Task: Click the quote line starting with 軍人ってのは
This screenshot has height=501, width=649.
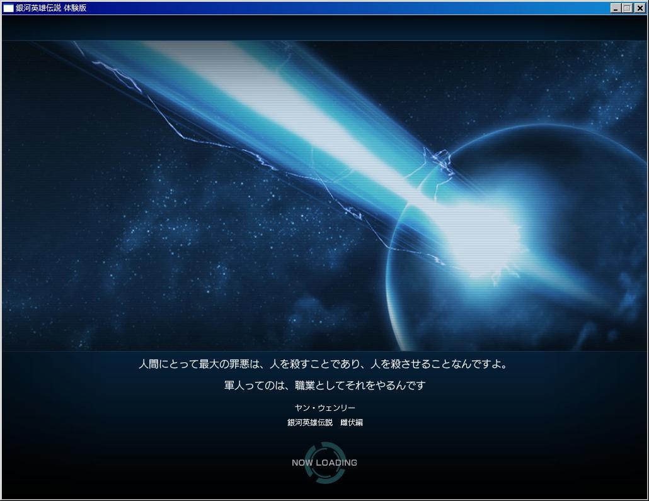Action: click(x=324, y=385)
